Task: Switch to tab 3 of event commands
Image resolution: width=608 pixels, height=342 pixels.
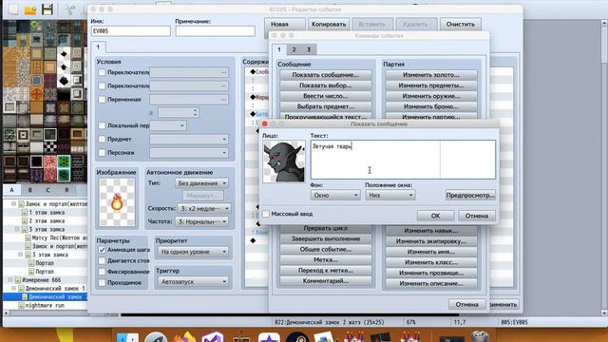Action: click(309, 49)
